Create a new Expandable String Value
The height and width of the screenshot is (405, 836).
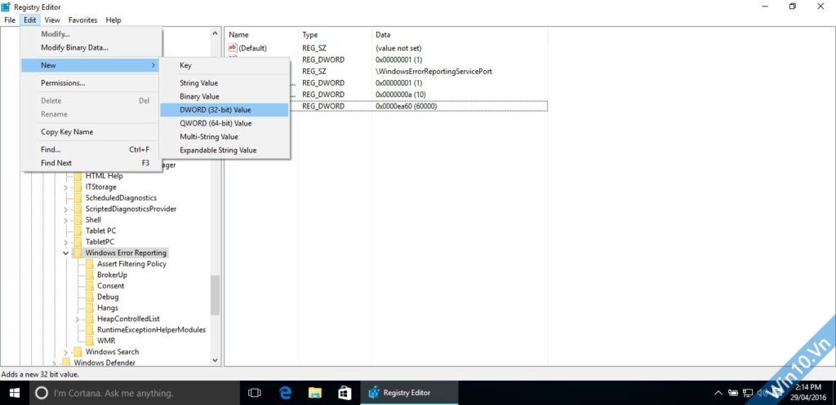point(225,150)
